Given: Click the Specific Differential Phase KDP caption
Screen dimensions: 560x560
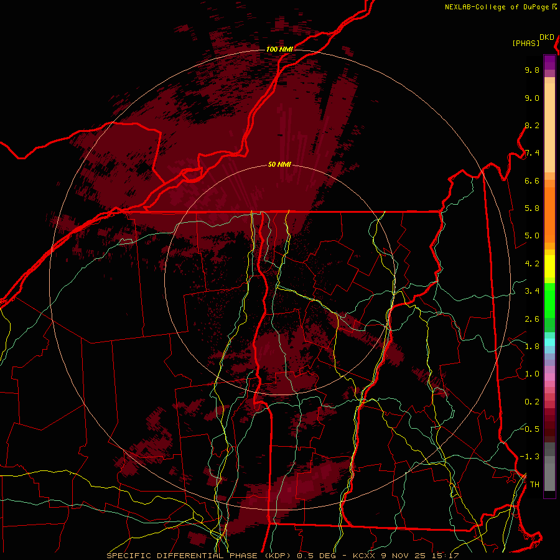Looking at the screenshot, I should point(283,556).
